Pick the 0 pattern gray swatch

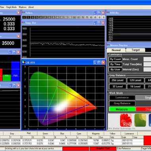(x=24, y=17)
